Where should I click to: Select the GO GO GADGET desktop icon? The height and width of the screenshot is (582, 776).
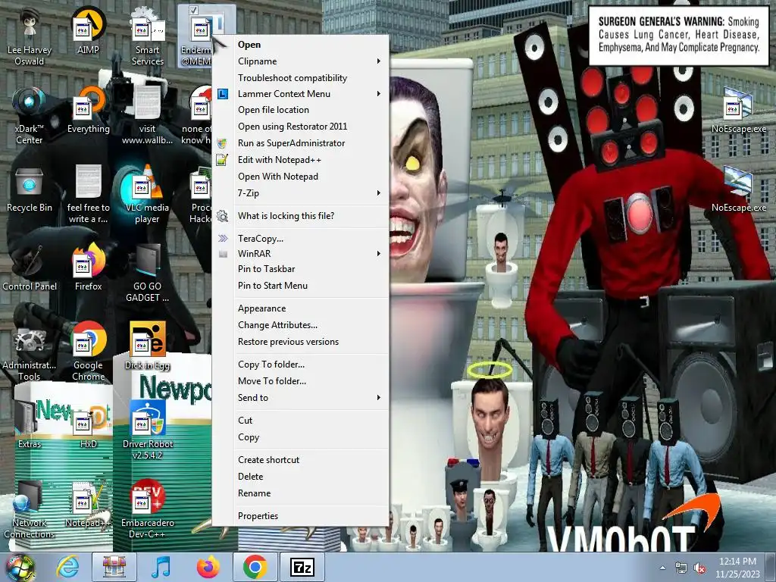click(147, 274)
